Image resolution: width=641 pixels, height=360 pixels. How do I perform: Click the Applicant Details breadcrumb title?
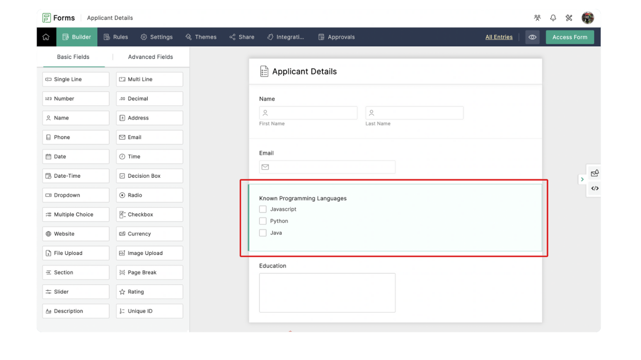pos(110,18)
